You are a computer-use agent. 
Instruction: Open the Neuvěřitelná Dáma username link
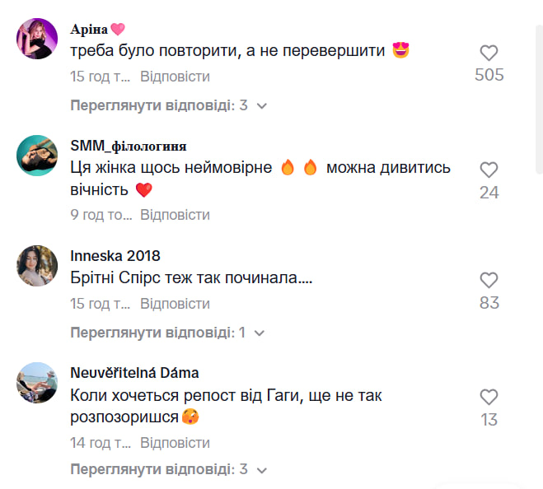click(134, 373)
